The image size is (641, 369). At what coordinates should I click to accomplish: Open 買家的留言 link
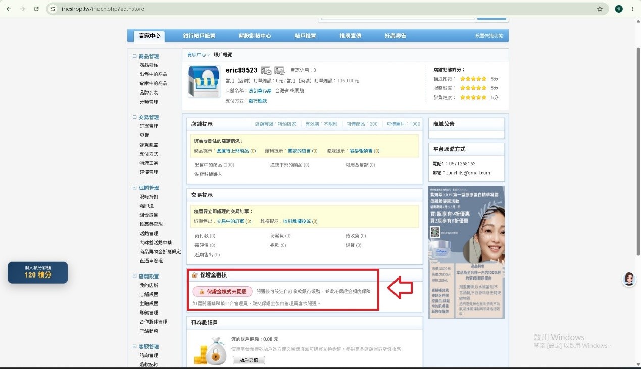[x=299, y=151]
